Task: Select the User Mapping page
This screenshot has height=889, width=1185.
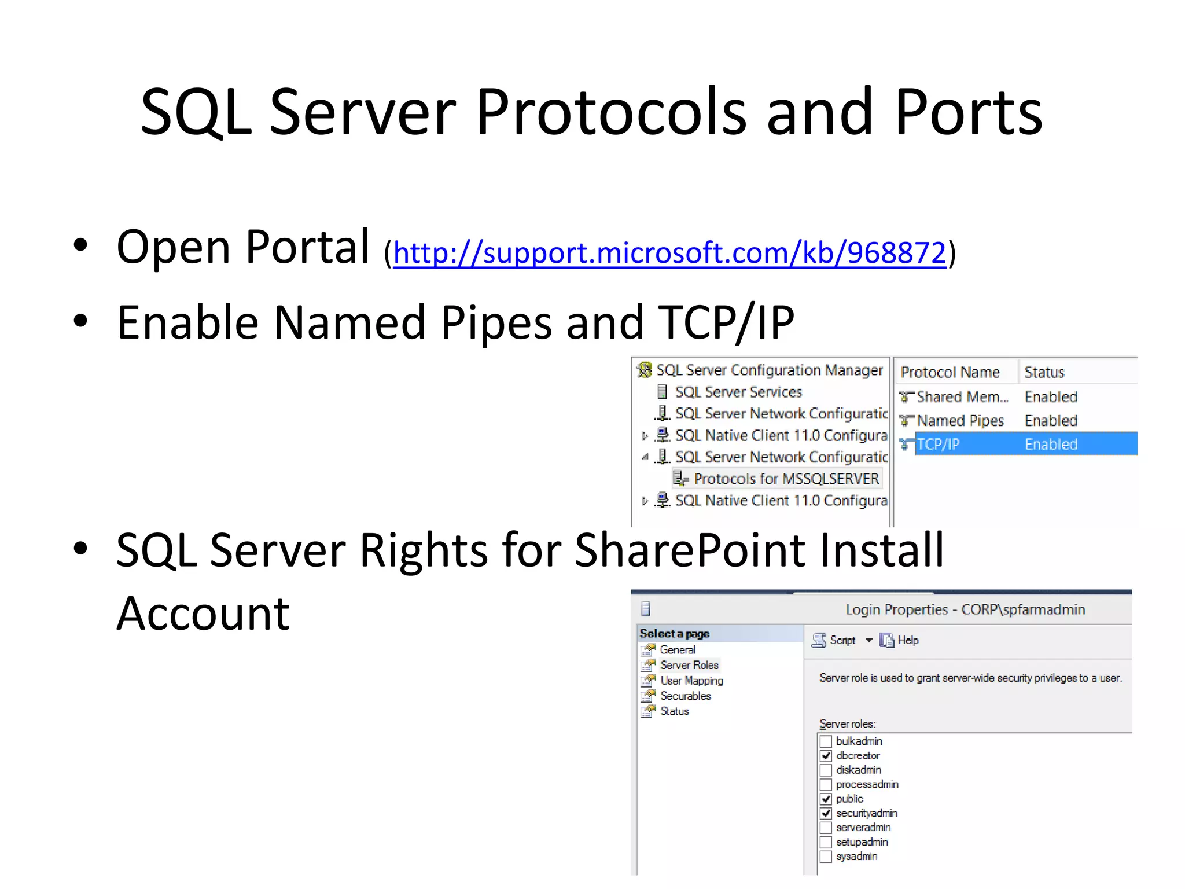Action: [692, 681]
